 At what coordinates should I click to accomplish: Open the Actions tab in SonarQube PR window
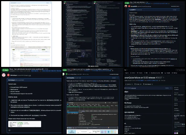click(x=132, y=73)
